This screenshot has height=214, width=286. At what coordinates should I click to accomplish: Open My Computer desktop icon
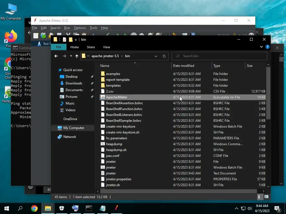11,12
